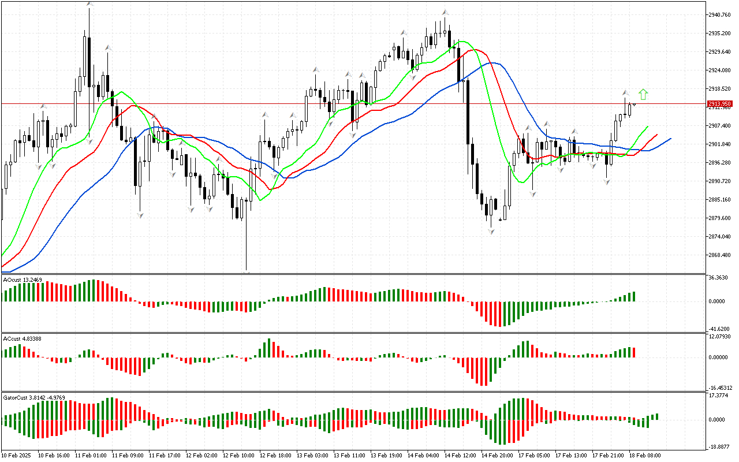Click the 36.3630 scale value in AOcust panel
Screen dimensions: 739x462
click(719, 278)
